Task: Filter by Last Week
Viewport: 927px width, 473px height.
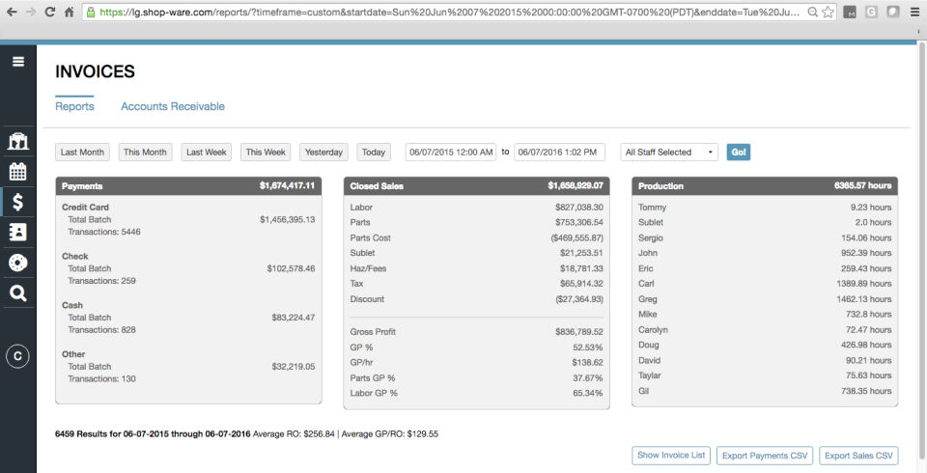Action: click(207, 152)
